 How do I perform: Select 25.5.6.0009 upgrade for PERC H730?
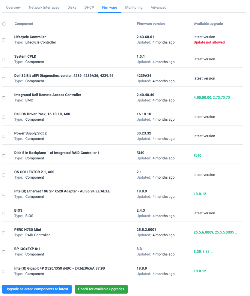point(203,232)
